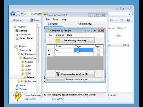
Task: Toggle Regex checkbox in *.txt row
Action: click(98, 50)
